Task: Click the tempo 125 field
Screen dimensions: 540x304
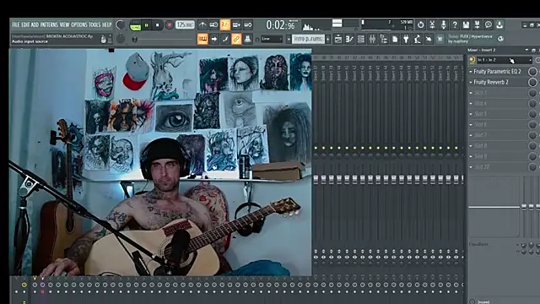Action: (x=186, y=24)
